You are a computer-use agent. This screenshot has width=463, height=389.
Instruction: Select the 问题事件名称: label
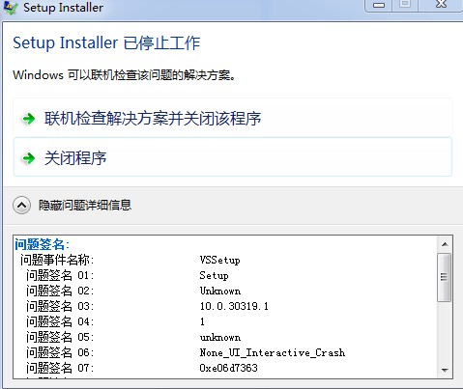[x=57, y=260]
